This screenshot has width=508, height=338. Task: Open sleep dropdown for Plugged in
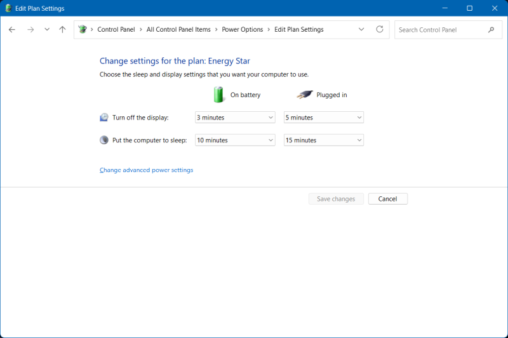(323, 140)
